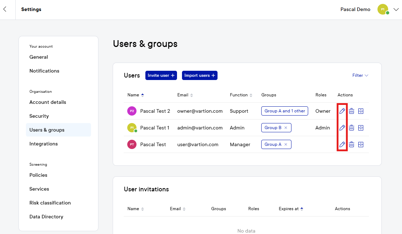This screenshot has width=402, height=234.
Task: Delete user@vartion.com row with trash icon
Action: point(352,144)
